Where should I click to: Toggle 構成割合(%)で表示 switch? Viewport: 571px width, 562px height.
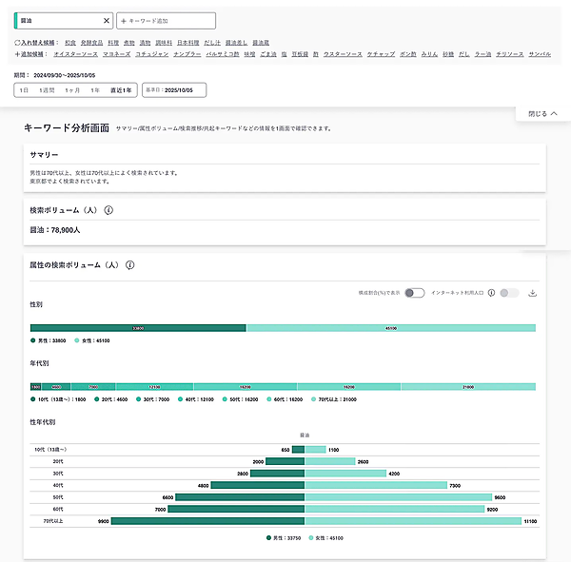coord(413,293)
